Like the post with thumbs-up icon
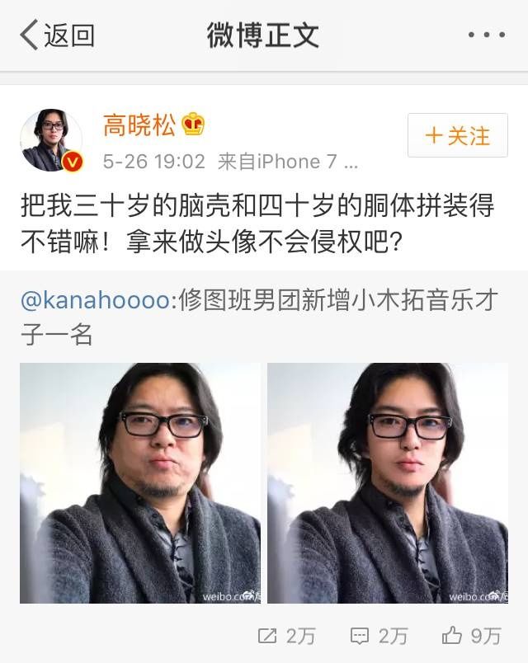Image resolution: width=528 pixels, height=663 pixels. [x=452, y=635]
